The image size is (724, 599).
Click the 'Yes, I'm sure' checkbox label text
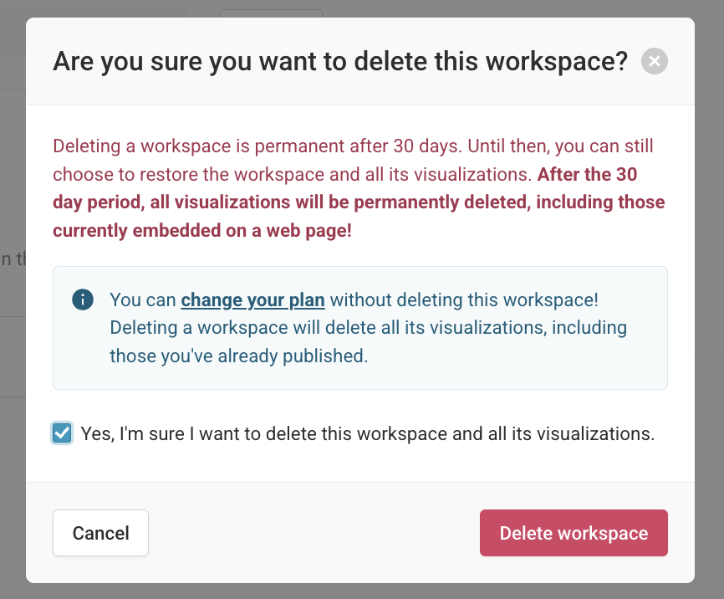tap(368, 433)
